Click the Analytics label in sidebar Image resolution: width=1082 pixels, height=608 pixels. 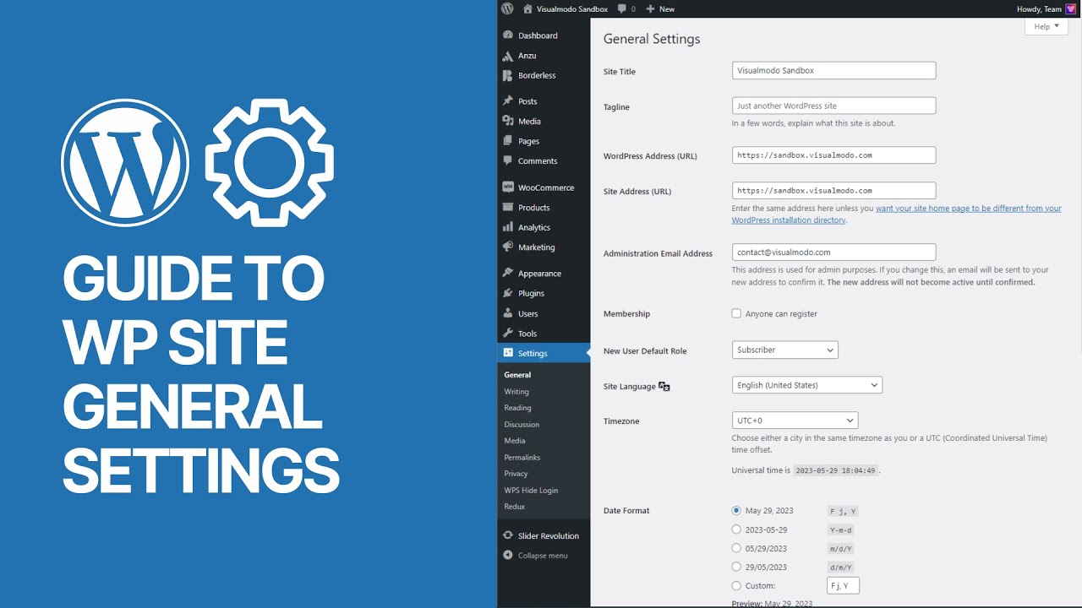(x=534, y=227)
